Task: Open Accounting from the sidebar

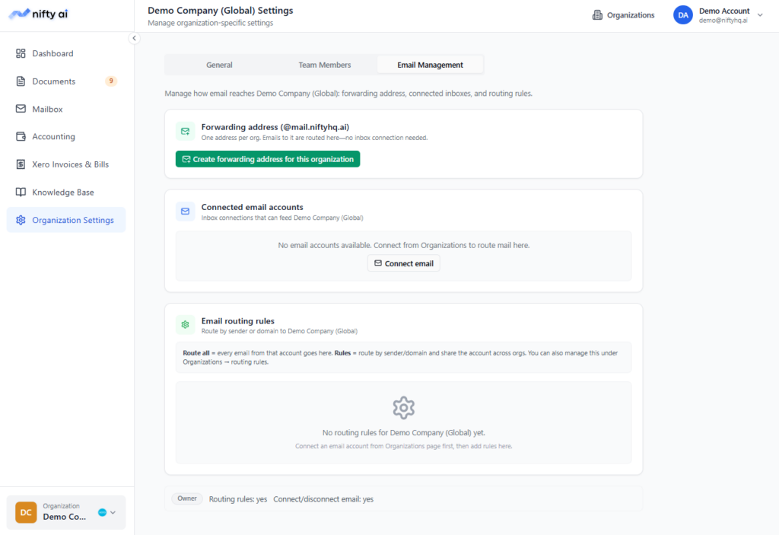Action: (66, 136)
